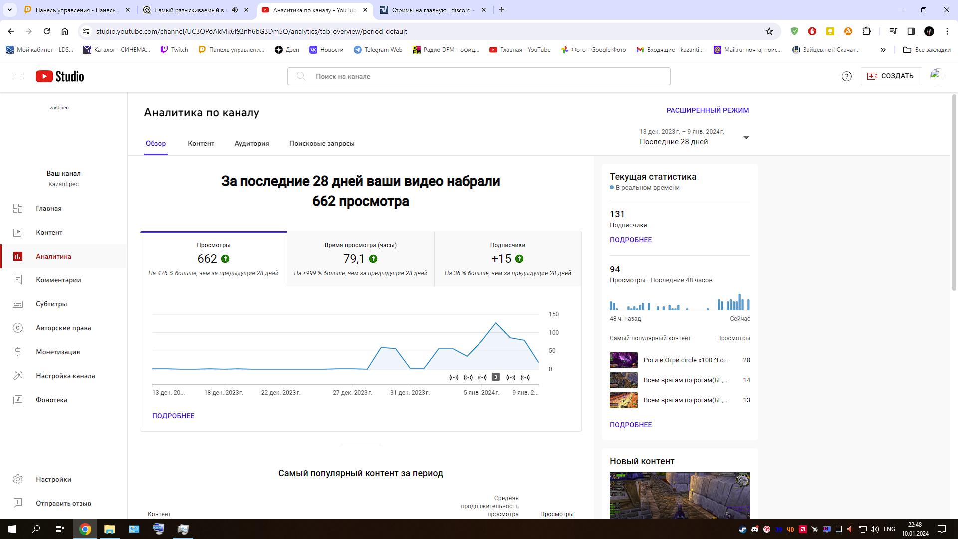958x539 pixels.
Task: Select the Время просмотра (часы) metric card
Action: click(x=361, y=259)
